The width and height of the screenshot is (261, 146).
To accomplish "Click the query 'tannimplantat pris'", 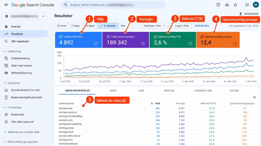I will coord(68,144).
